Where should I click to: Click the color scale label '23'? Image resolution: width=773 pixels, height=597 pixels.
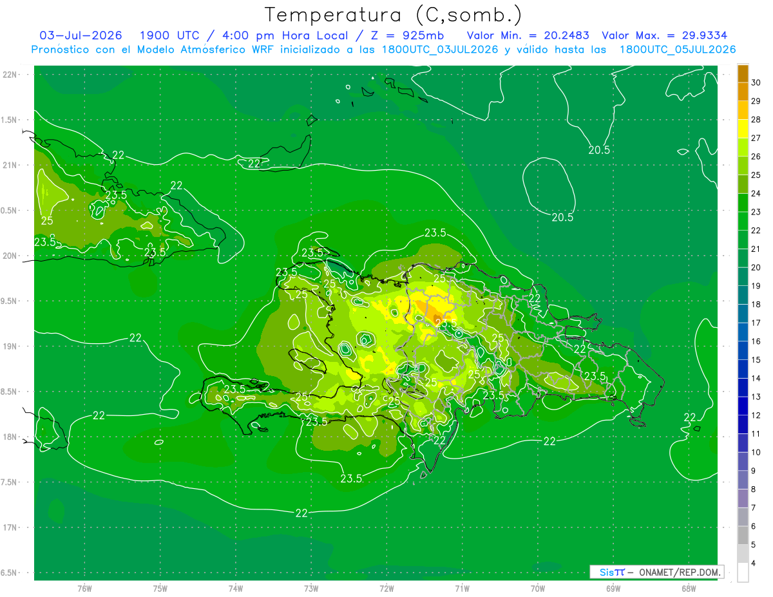point(756,212)
